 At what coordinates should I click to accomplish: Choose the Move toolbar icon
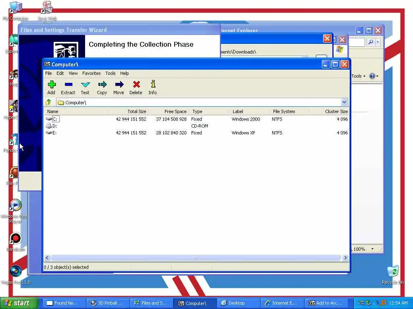click(x=119, y=84)
